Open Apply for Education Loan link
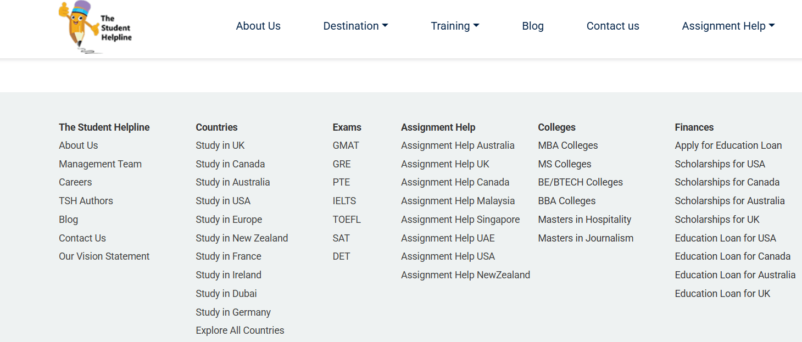802x342 pixels. (728, 145)
